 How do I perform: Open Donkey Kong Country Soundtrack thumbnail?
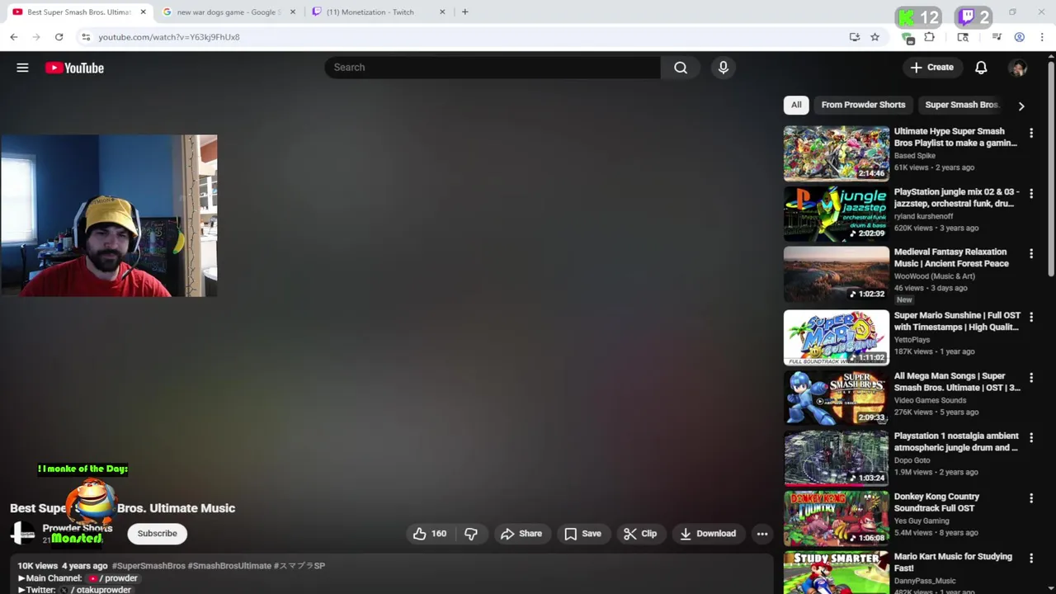coord(837,518)
